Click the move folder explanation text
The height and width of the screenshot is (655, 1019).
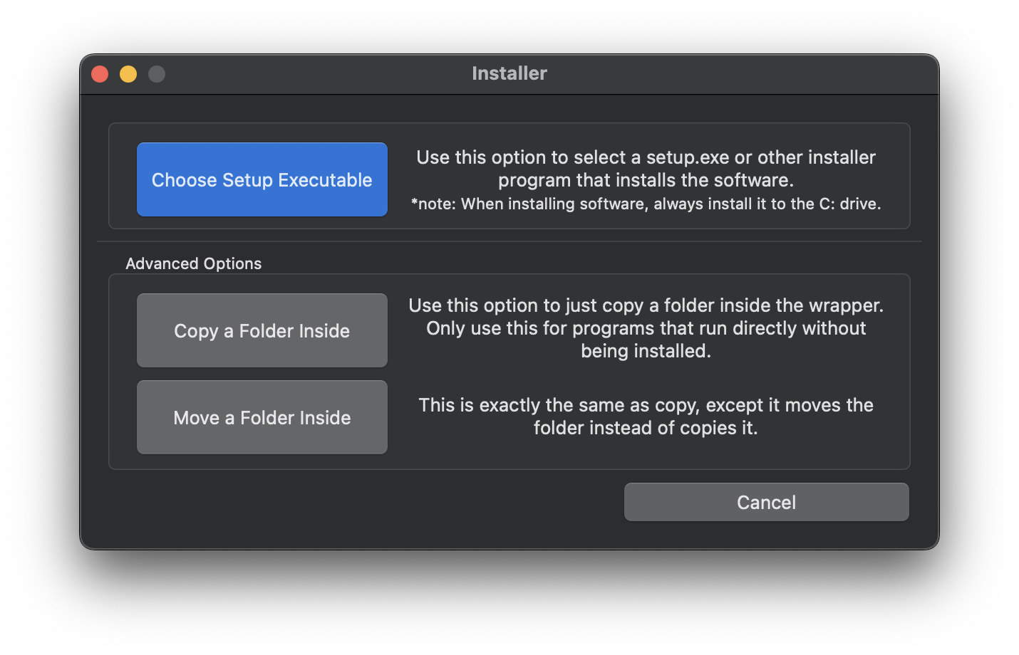[x=646, y=416]
